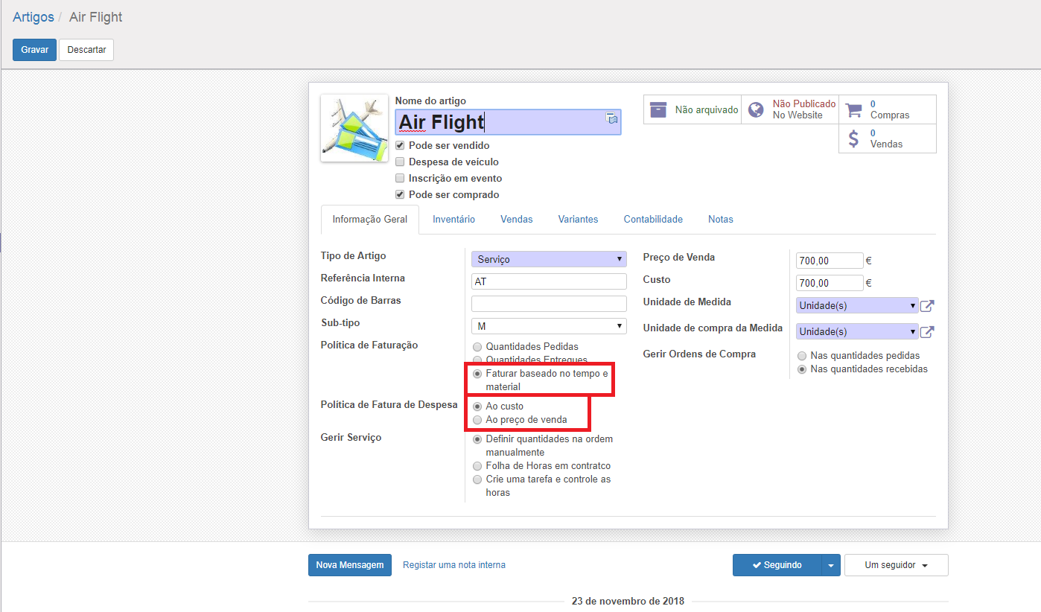Select the Ao preço de venda radio option
This screenshot has width=1041, height=612.
(x=477, y=420)
